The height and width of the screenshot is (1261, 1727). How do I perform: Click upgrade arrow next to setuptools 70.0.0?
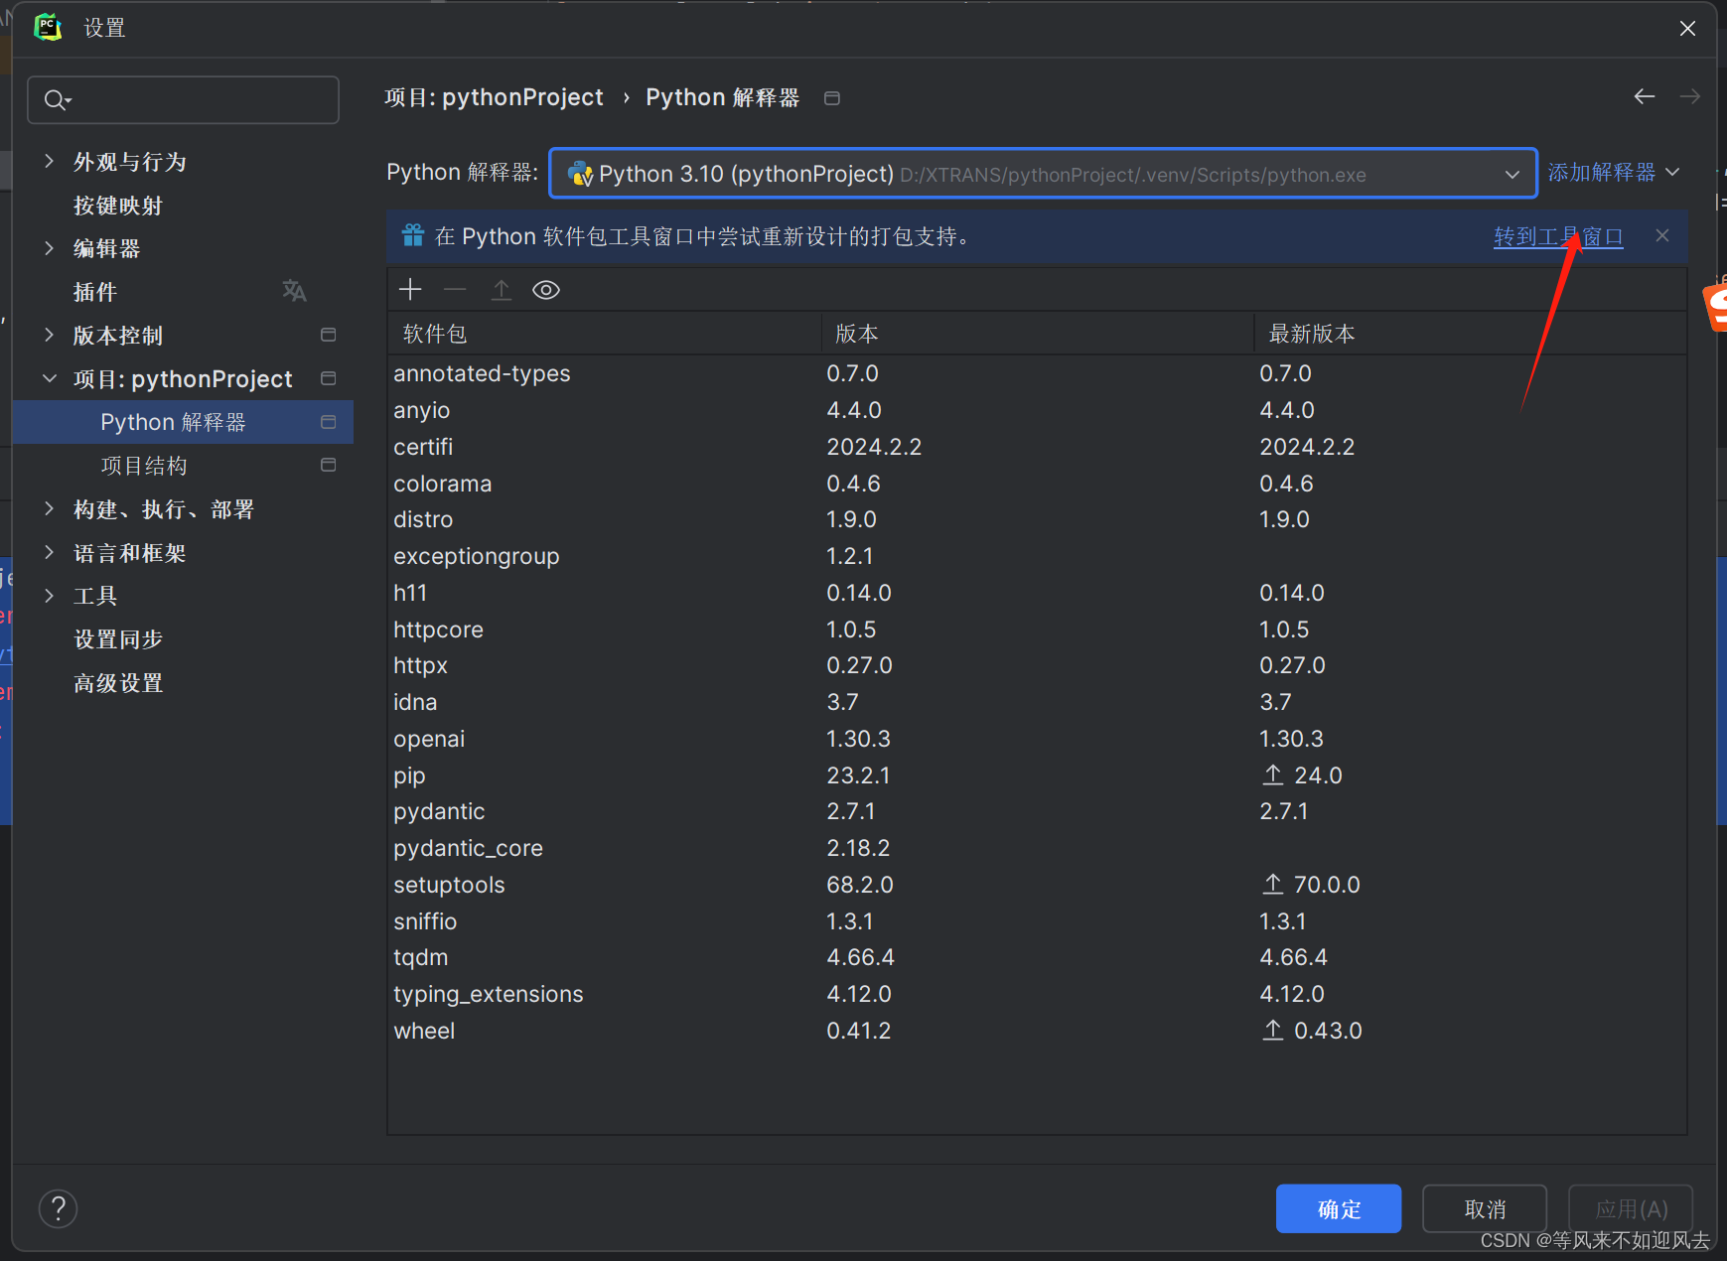[1273, 884]
